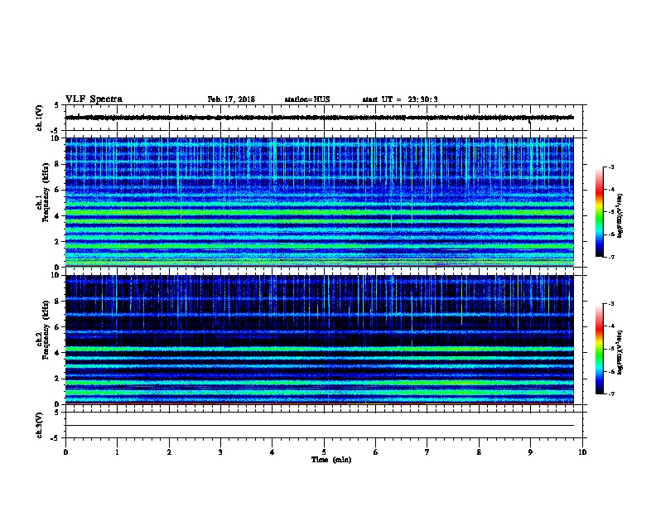Click the "ch.1(V)" waveform axis label

(39, 118)
